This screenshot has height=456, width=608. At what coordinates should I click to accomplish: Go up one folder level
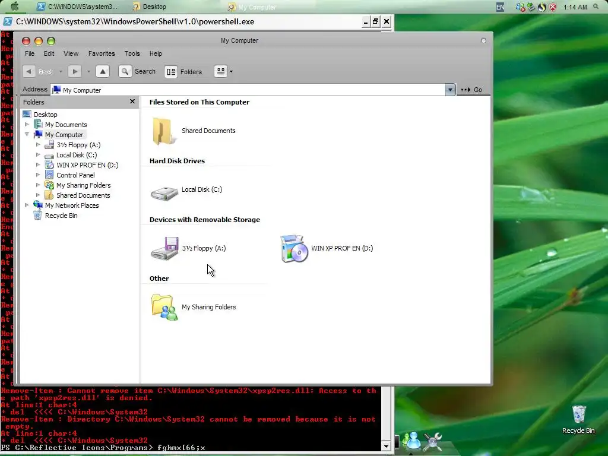coord(102,71)
